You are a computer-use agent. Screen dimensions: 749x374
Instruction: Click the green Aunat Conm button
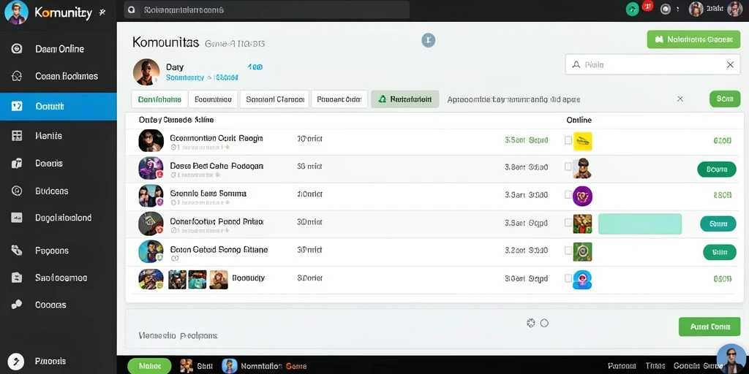tap(710, 327)
